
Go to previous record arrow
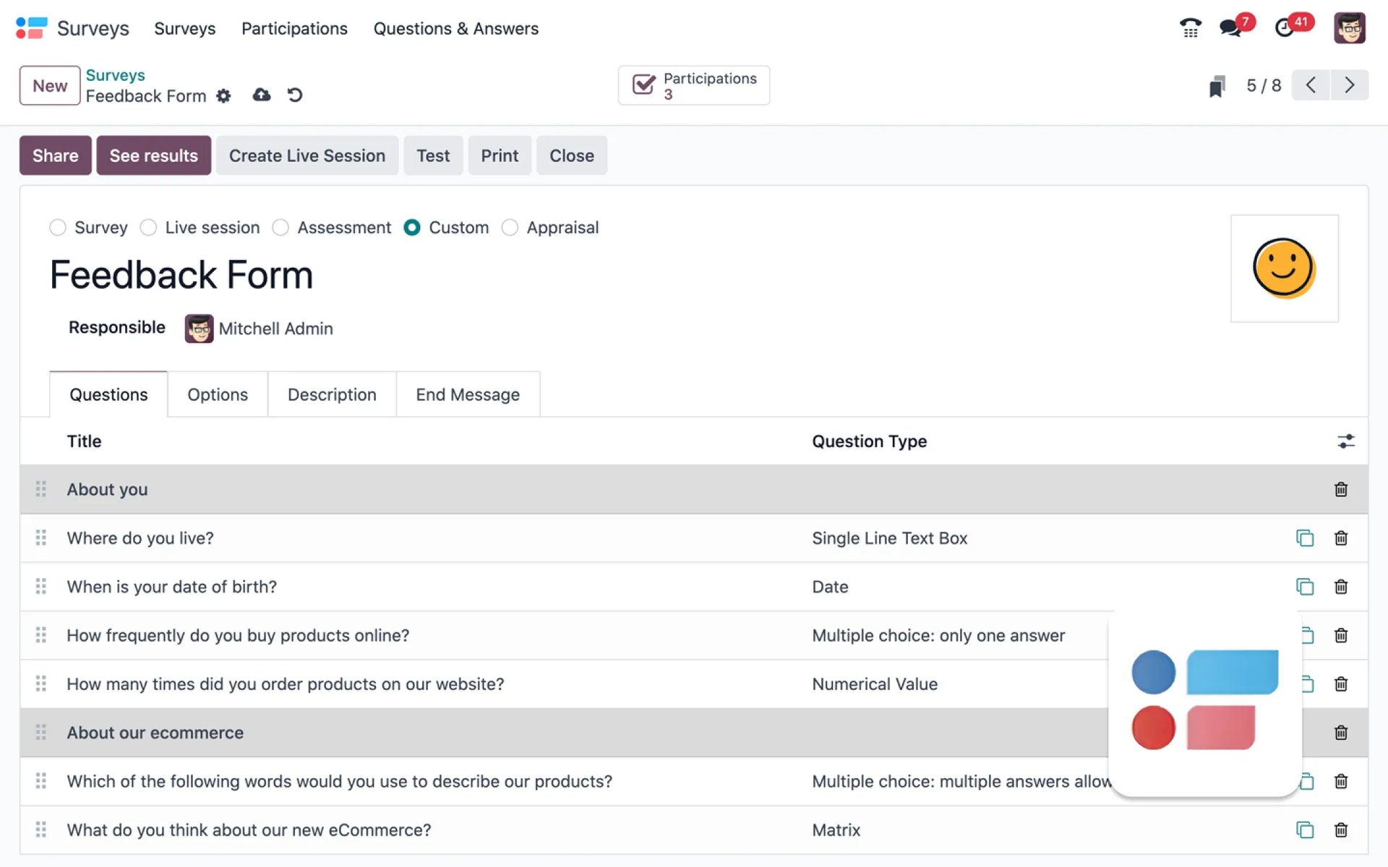(x=1311, y=85)
